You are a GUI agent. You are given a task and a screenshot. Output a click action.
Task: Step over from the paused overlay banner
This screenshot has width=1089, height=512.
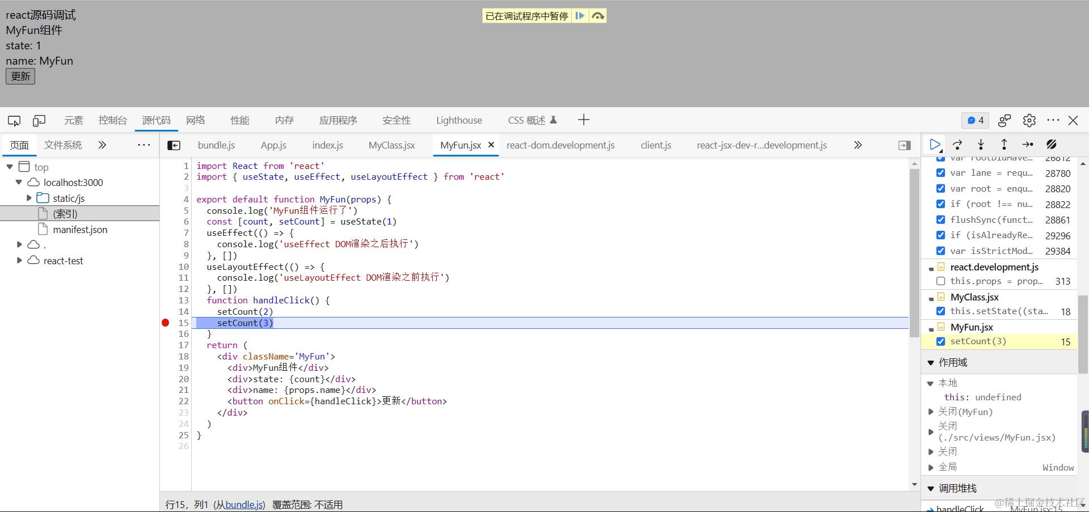[598, 16]
